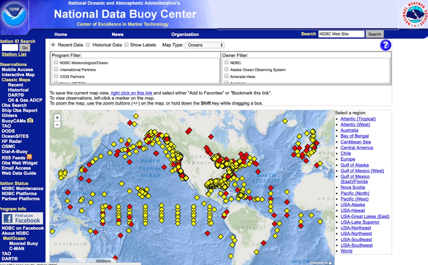Click the NDBC Web Site search field

click(341, 34)
